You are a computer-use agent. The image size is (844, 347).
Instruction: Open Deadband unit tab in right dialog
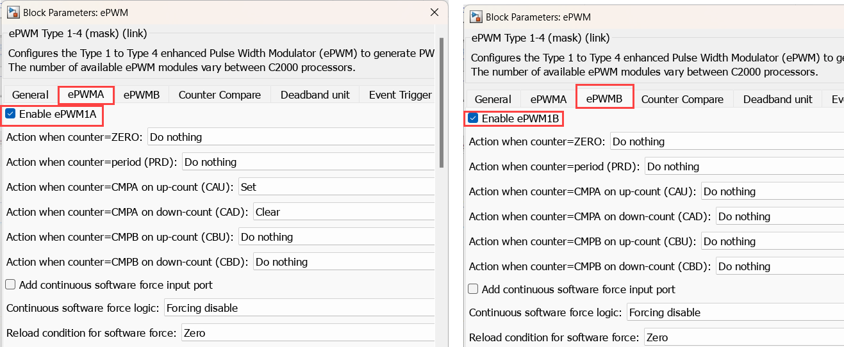click(777, 99)
